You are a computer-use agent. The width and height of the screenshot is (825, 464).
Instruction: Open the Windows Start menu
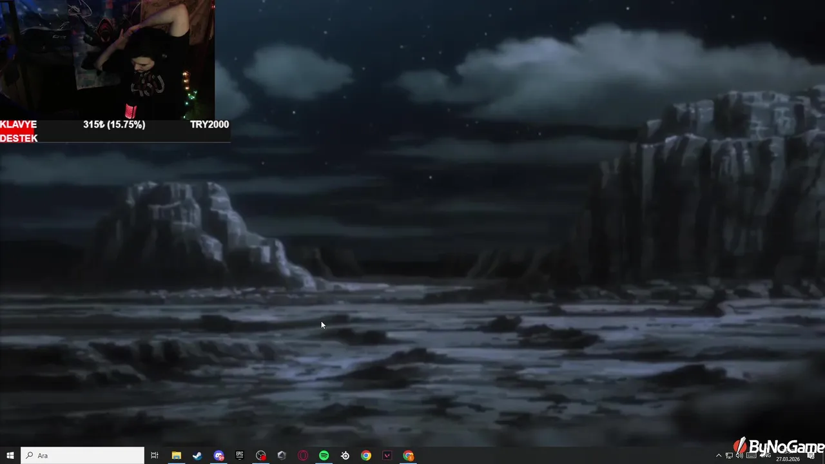click(10, 456)
